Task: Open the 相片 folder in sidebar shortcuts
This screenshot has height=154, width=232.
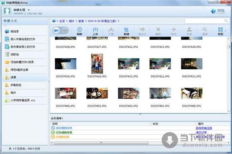Action: [25, 92]
